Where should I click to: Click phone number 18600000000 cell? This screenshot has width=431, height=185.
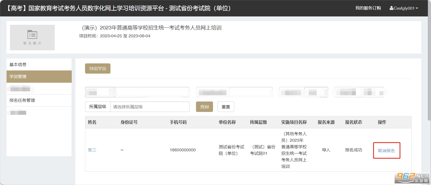[183, 150]
